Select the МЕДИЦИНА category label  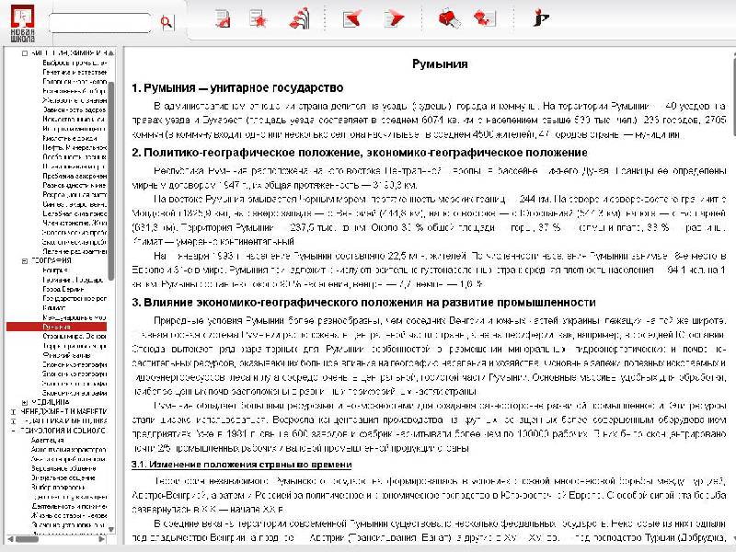pos(51,402)
